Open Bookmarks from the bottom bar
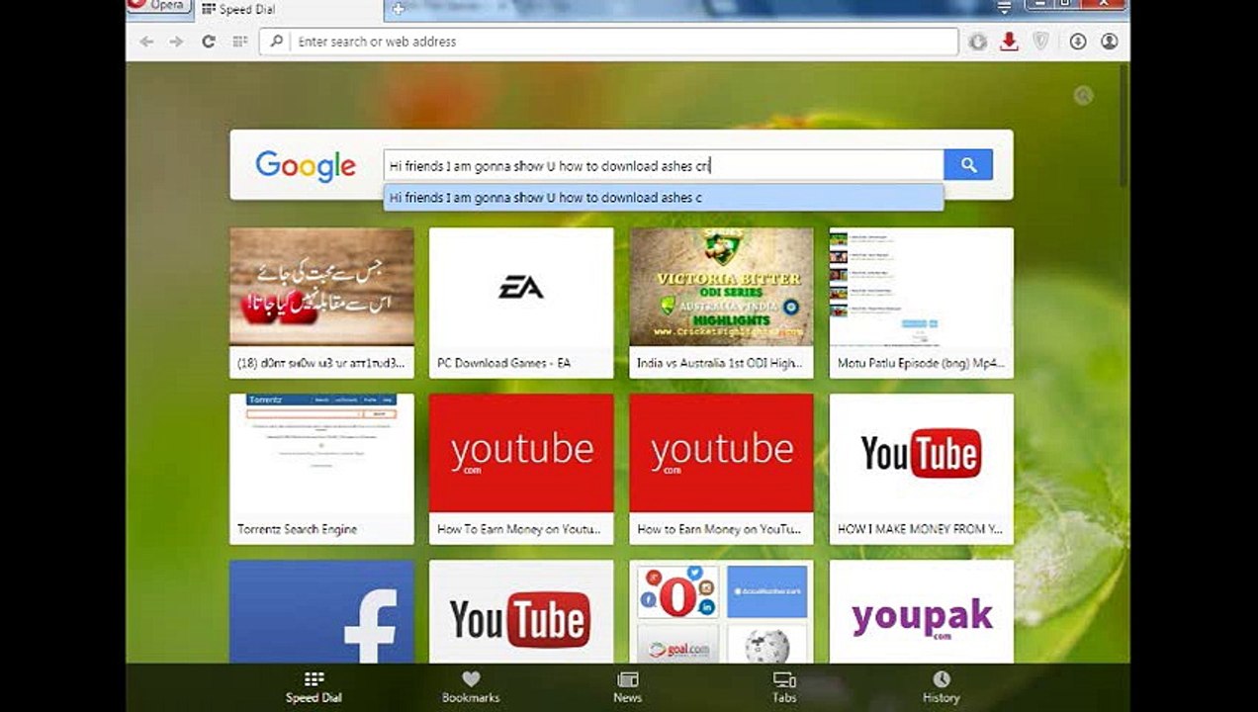The width and height of the screenshot is (1258, 712). tap(471, 687)
